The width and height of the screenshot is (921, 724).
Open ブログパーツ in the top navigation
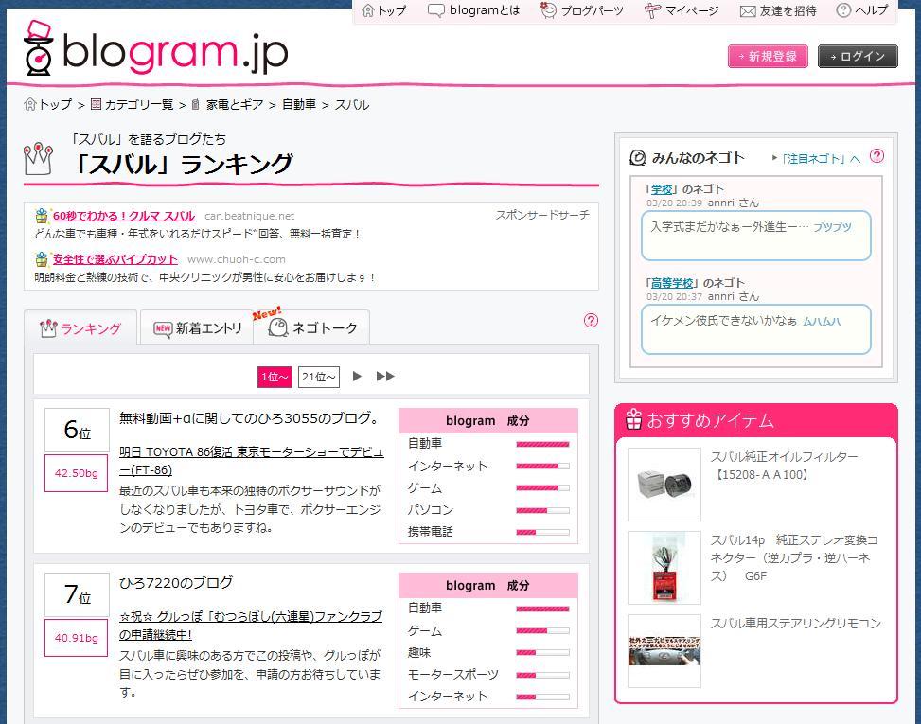[581, 10]
